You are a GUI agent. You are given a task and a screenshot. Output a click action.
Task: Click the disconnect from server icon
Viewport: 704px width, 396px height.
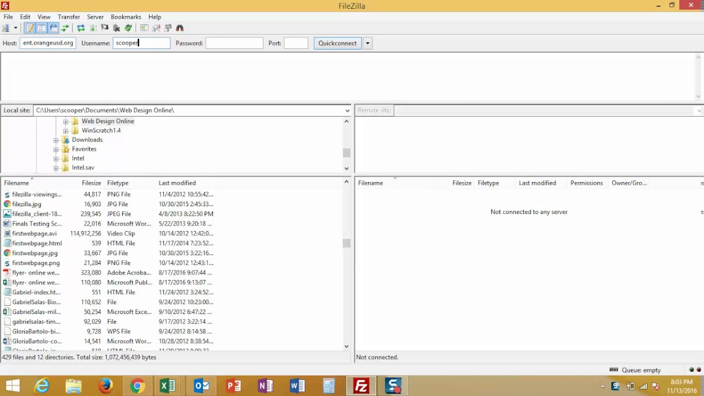point(117,28)
